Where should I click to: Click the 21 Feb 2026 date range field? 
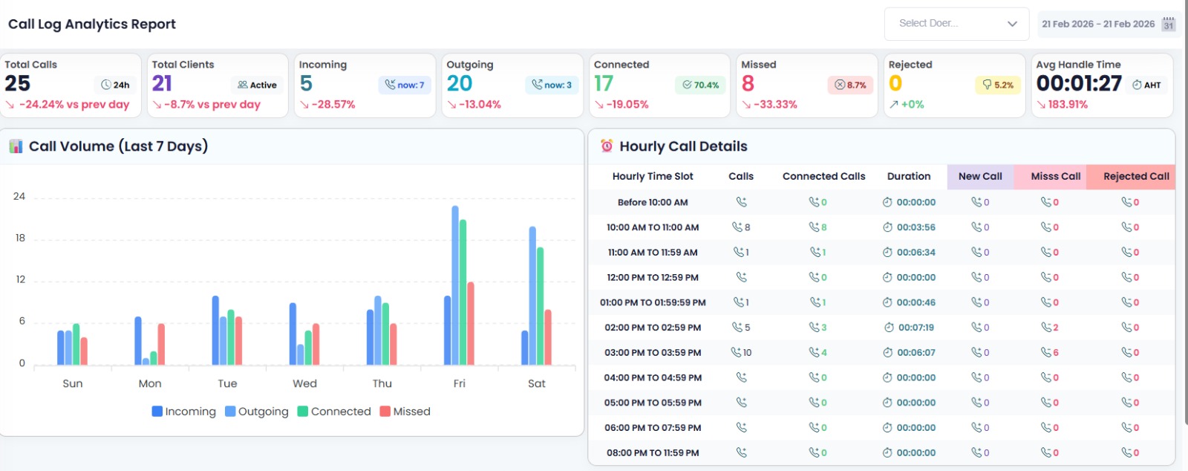pos(1097,24)
